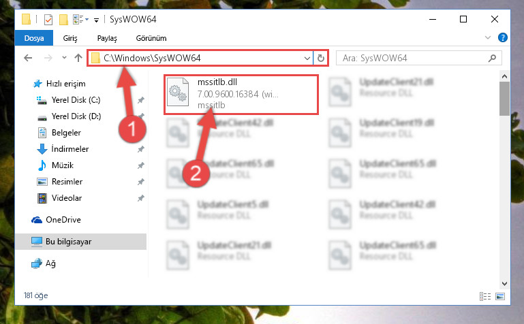Select the mssitlb.dll file

coord(241,95)
